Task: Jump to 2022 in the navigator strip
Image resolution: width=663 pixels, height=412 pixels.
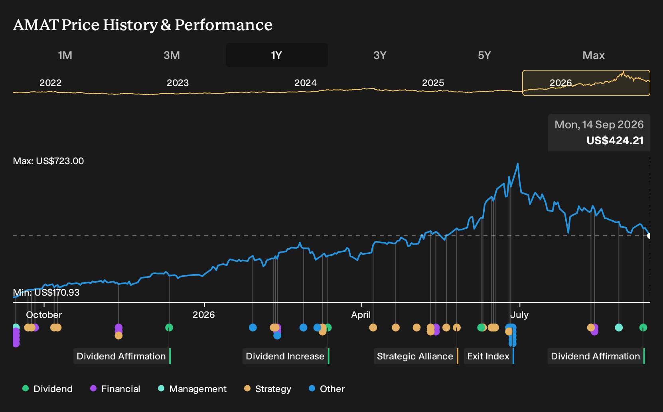Action: click(50, 83)
